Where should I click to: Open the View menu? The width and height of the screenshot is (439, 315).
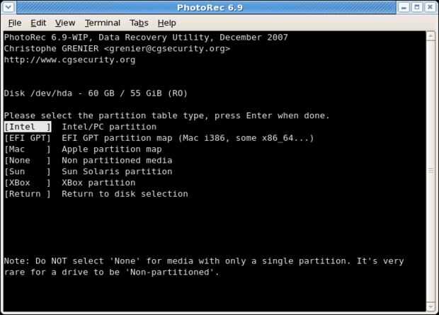[x=64, y=23]
